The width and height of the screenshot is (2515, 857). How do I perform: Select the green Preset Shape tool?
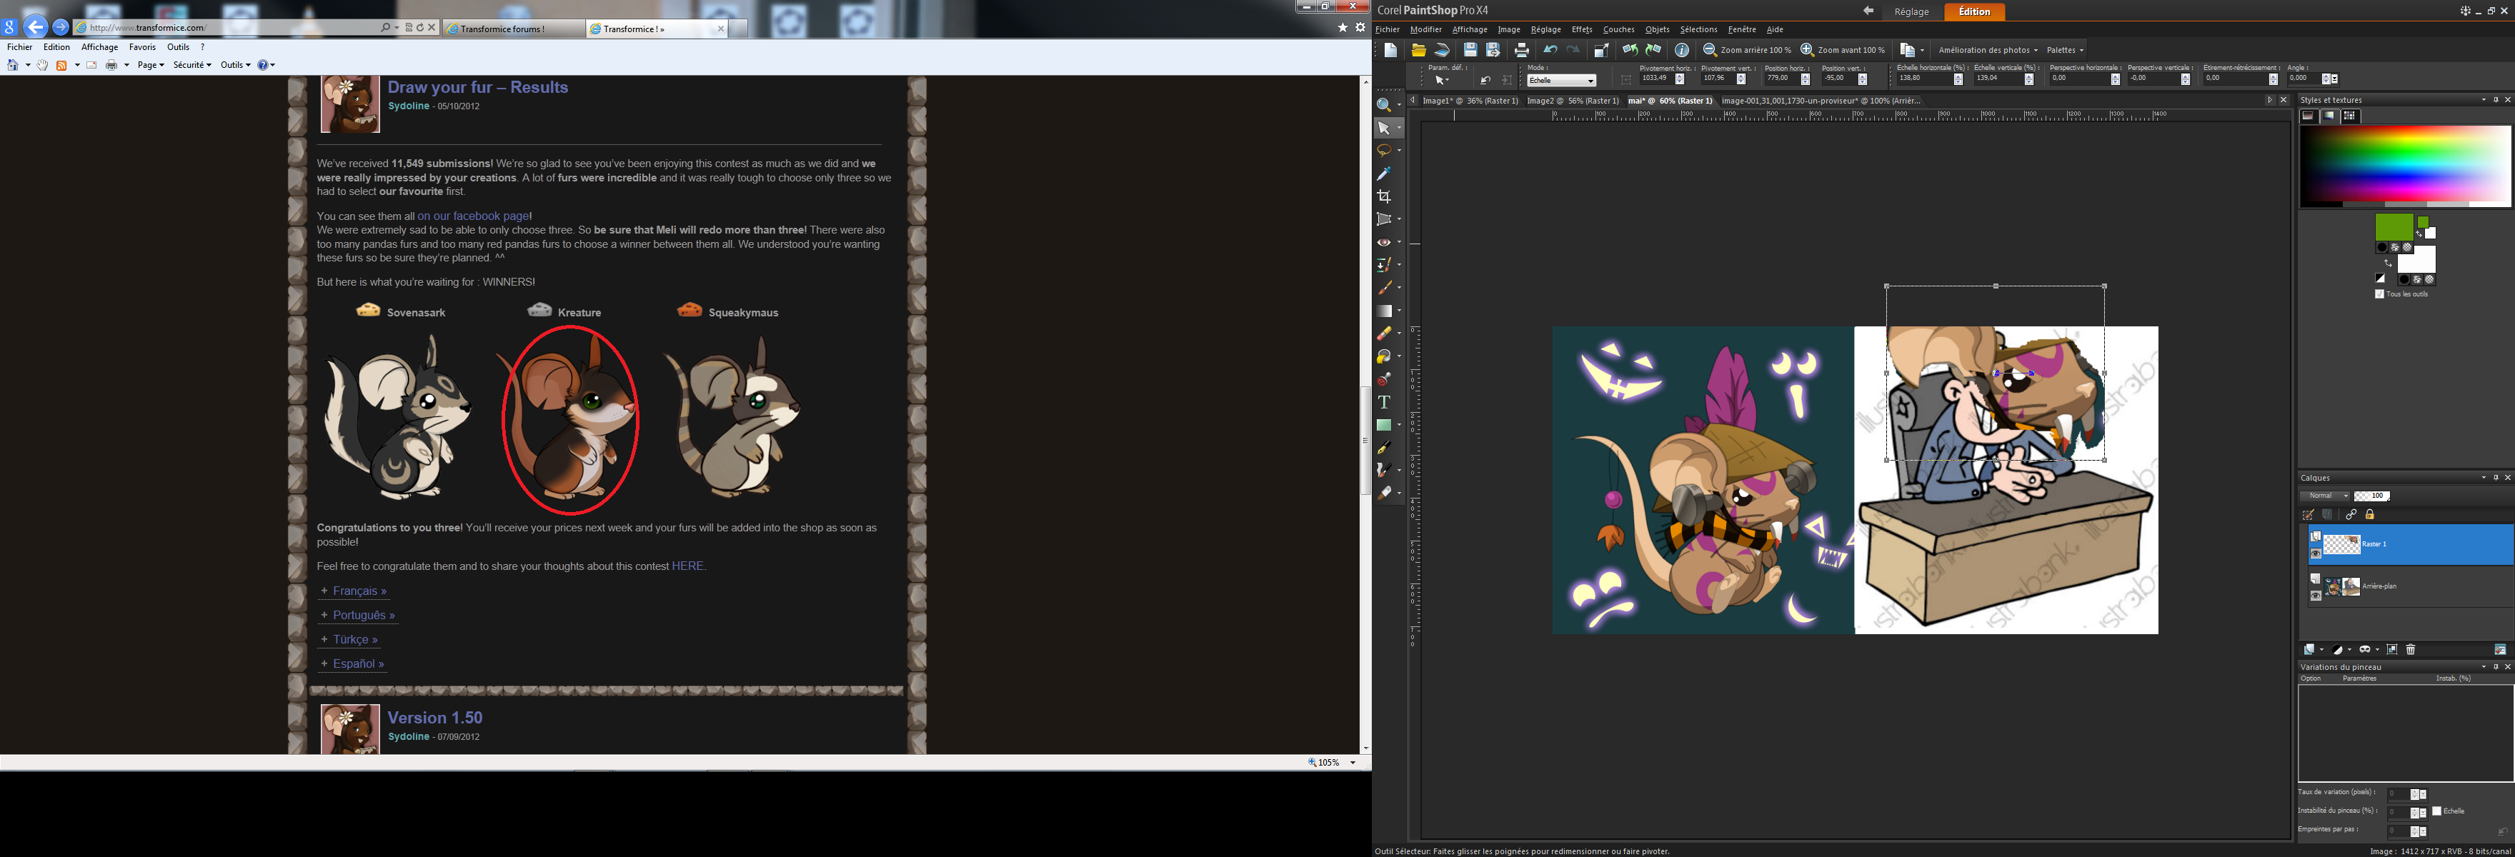pos(1383,425)
